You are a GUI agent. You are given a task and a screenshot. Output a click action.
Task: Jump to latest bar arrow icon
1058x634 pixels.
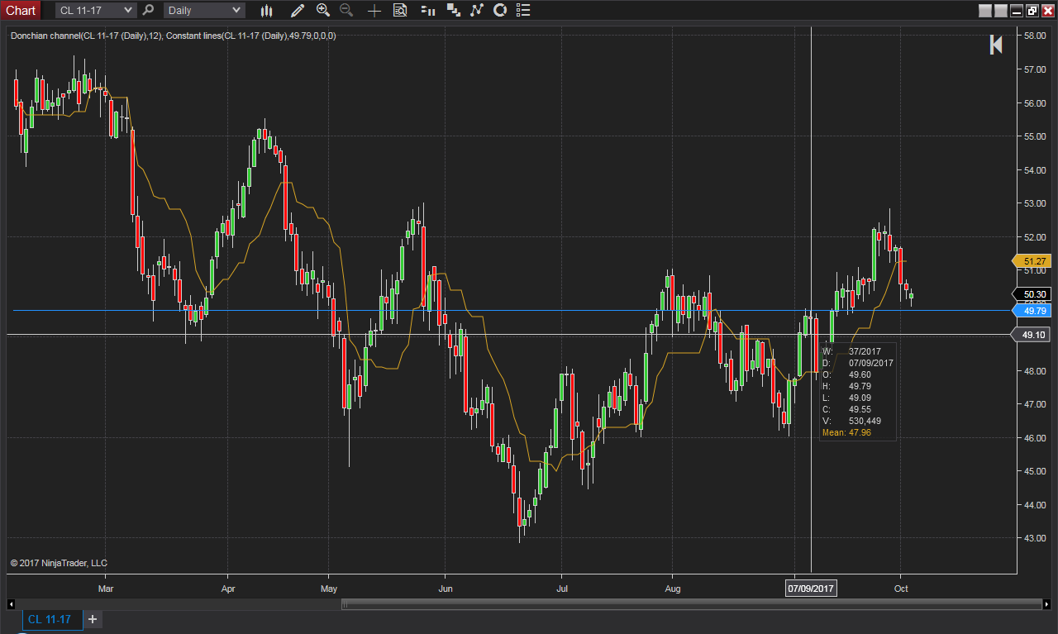pyautogui.click(x=996, y=45)
